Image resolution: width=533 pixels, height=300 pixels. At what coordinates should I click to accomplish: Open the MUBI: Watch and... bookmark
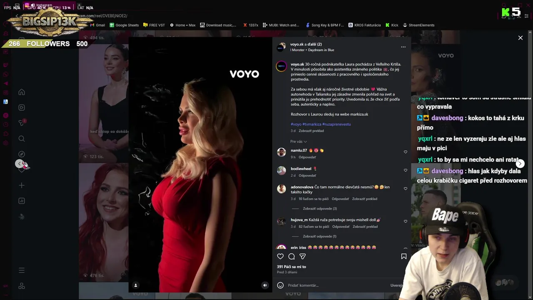(x=281, y=25)
